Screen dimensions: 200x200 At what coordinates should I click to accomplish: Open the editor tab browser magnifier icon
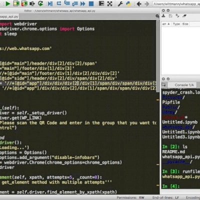coord(157,16)
